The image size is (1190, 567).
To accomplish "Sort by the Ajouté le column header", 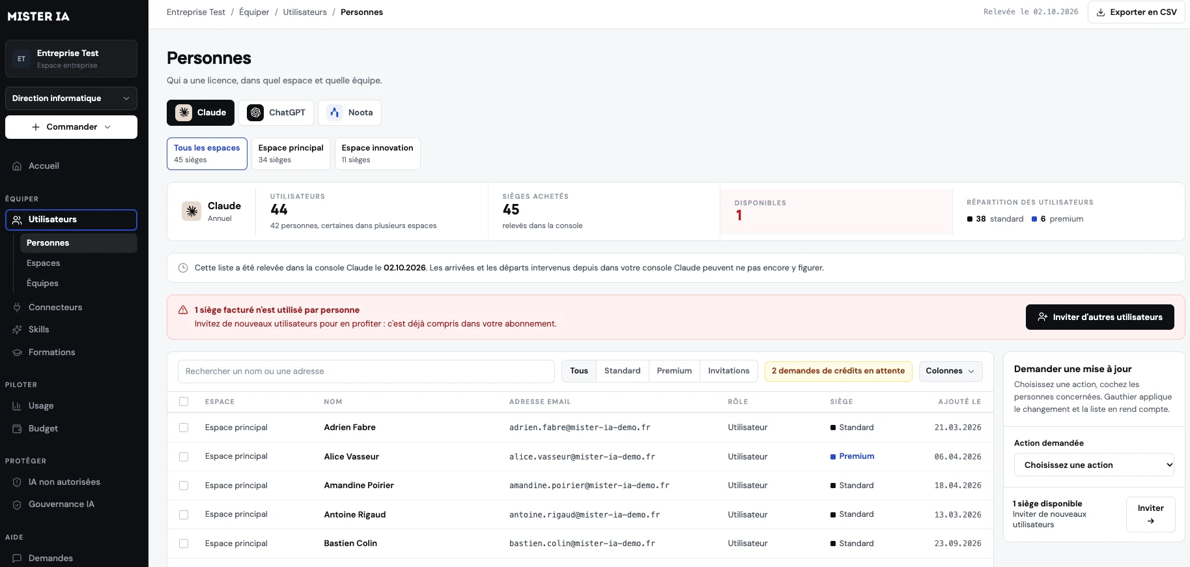I will [x=959, y=401].
